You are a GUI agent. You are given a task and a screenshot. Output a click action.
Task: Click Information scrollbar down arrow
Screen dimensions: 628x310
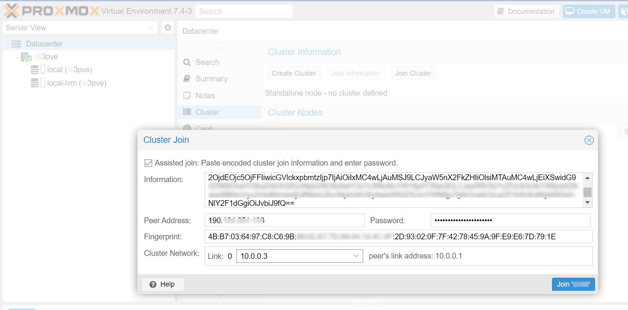[587, 202]
